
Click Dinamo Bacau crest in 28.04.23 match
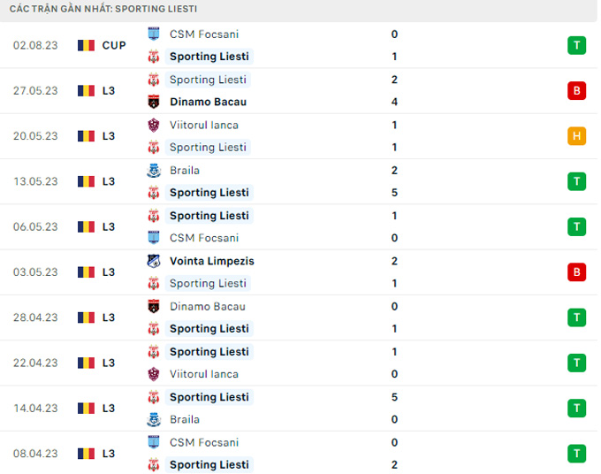154,306
